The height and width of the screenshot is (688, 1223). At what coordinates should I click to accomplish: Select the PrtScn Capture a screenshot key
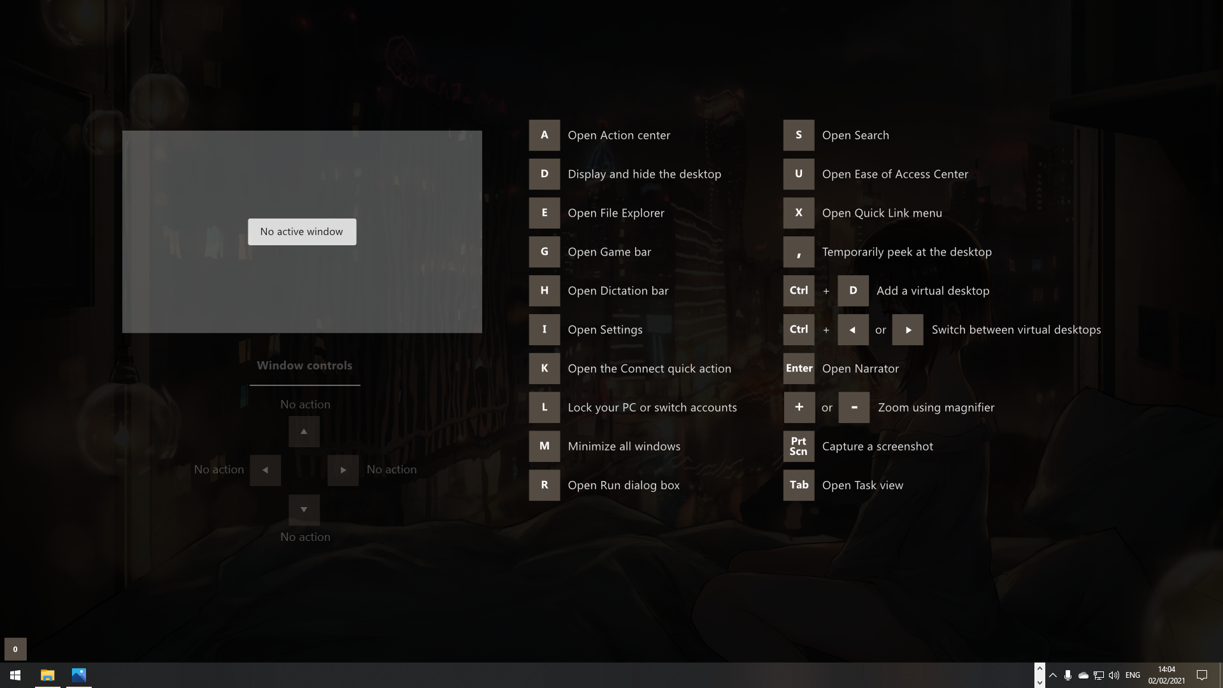pos(798,446)
